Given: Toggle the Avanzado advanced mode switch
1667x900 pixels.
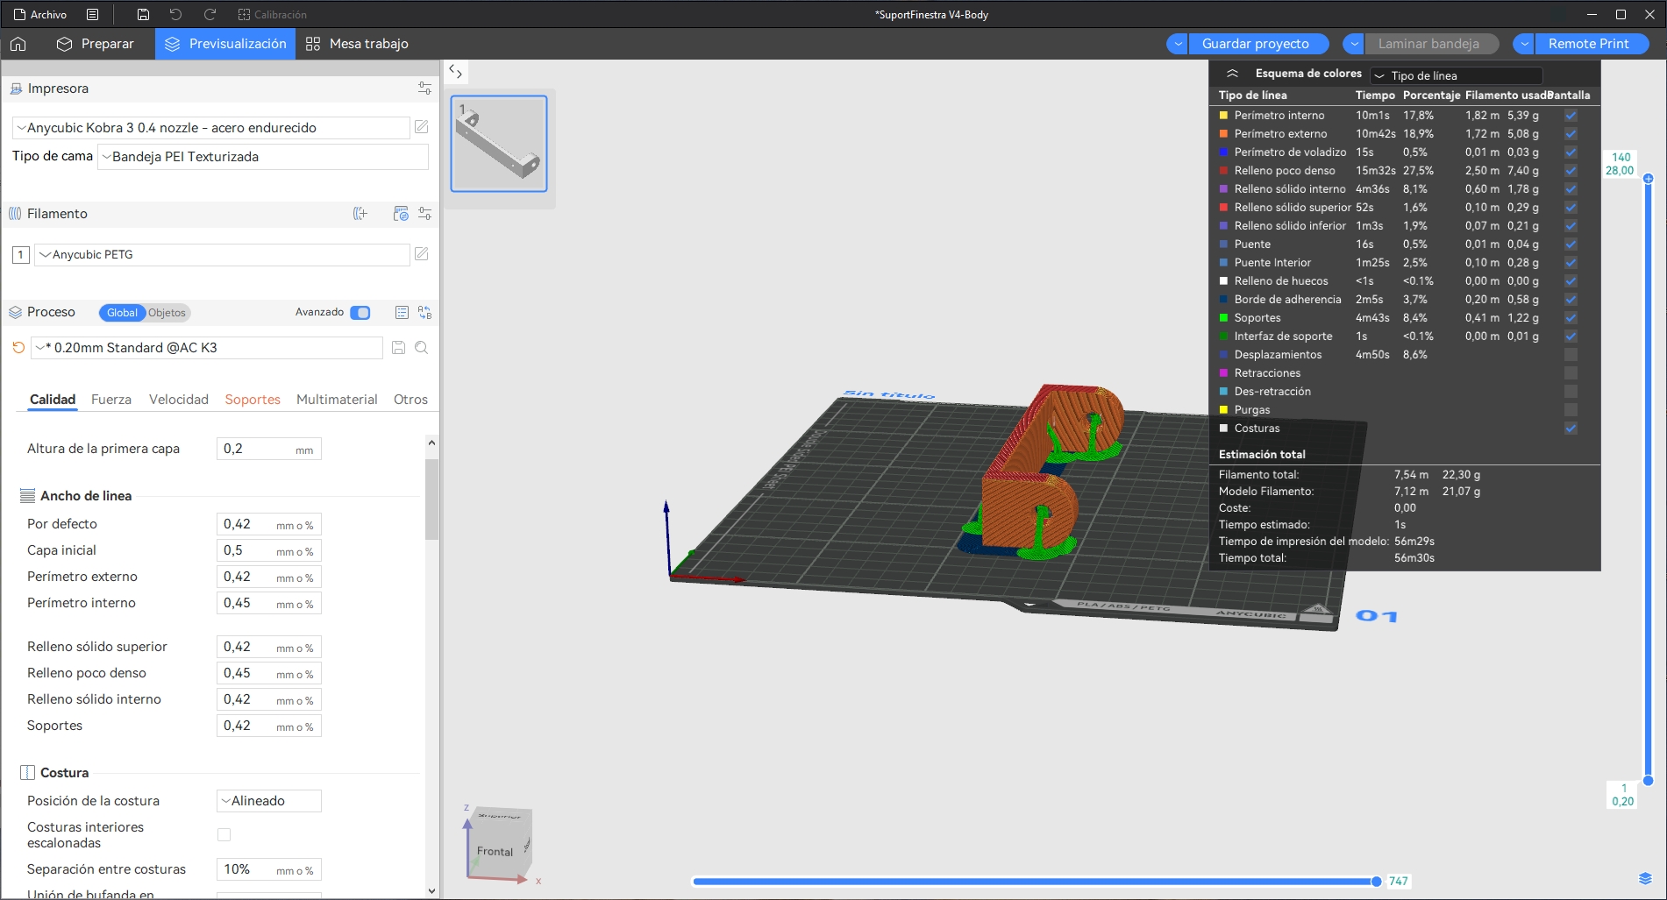Looking at the screenshot, I should 360,313.
